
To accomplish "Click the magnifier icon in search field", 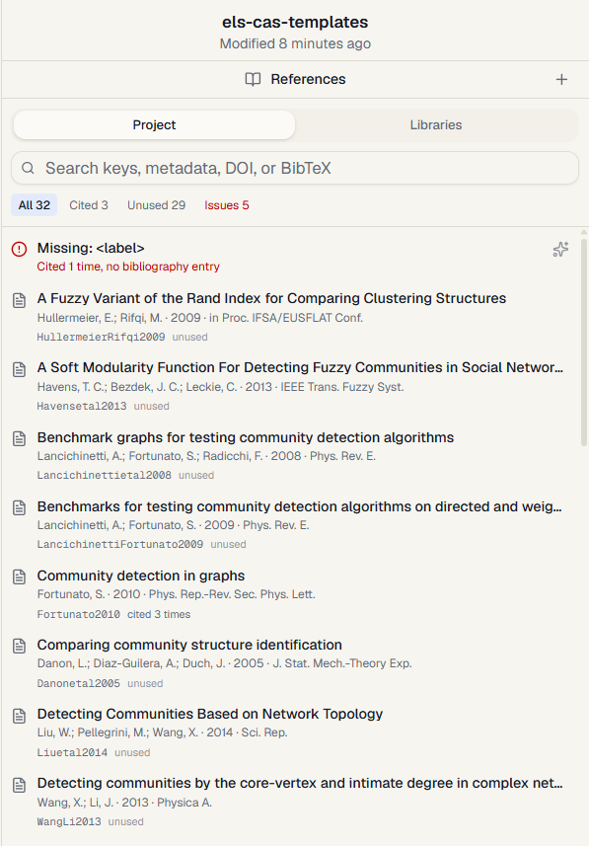I will click(28, 169).
